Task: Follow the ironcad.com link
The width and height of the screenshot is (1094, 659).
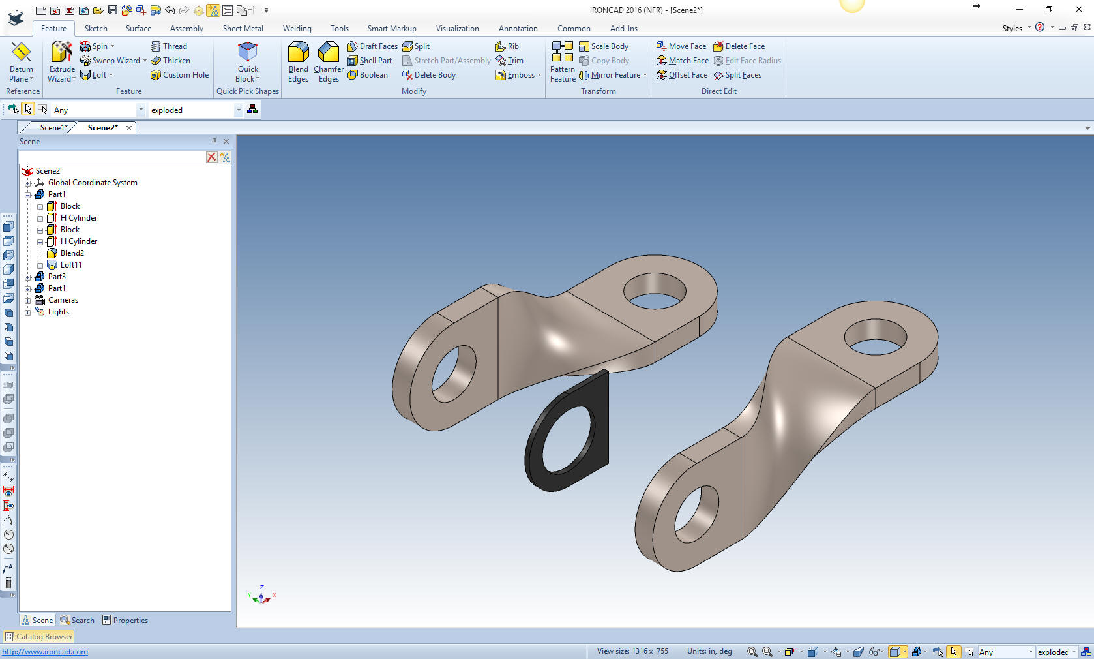Action: tap(45, 652)
